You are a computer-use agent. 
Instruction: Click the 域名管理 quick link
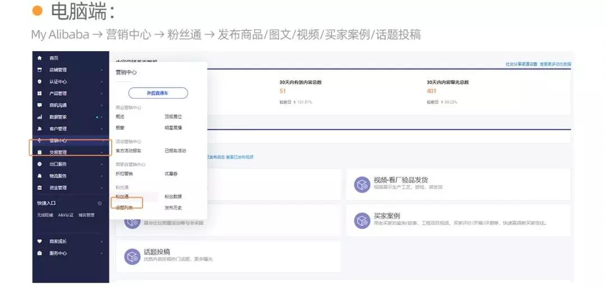[x=86, y=215]
